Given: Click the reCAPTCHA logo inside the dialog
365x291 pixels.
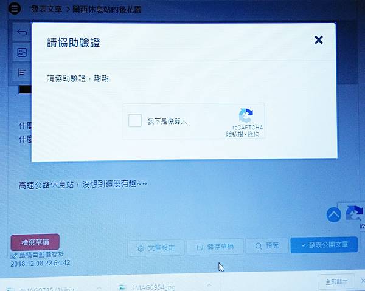Looking at the screenshot, I should 246,115.
